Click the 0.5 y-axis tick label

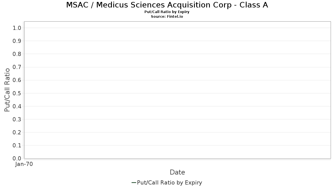(x=17, y=93)
